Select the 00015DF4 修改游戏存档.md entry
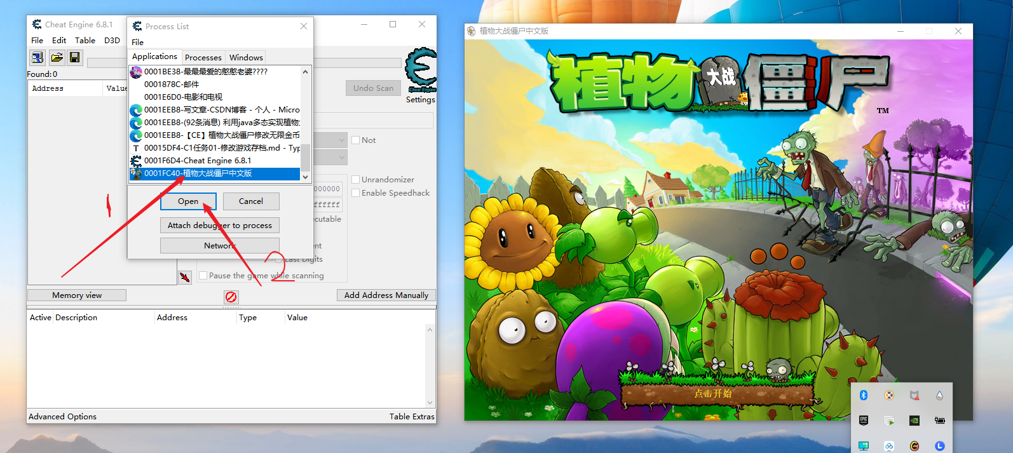The image size is (1013, 453). [214, 148]
